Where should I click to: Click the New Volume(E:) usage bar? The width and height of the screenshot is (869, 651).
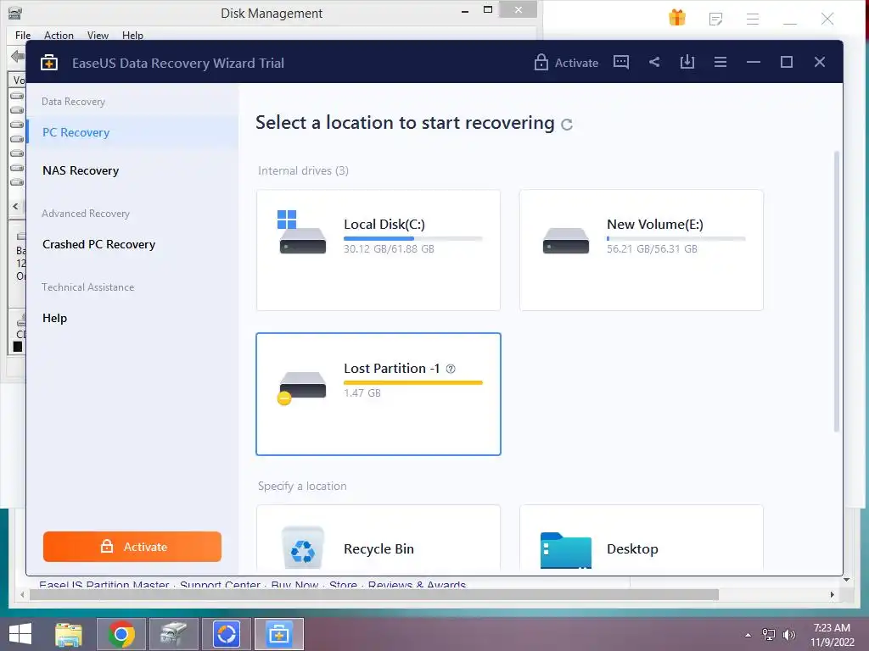pos(676,238)
